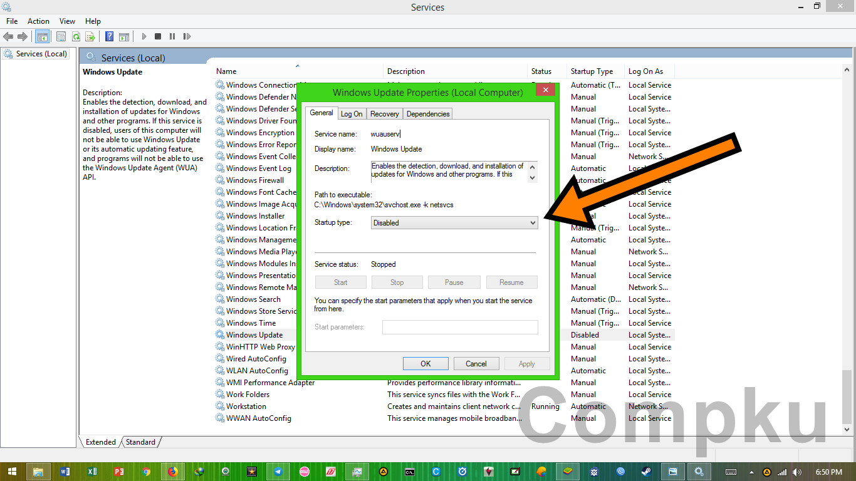Switch to the Dependencies tab
This screenshot has height=481, width=856.
pos(427,114)
